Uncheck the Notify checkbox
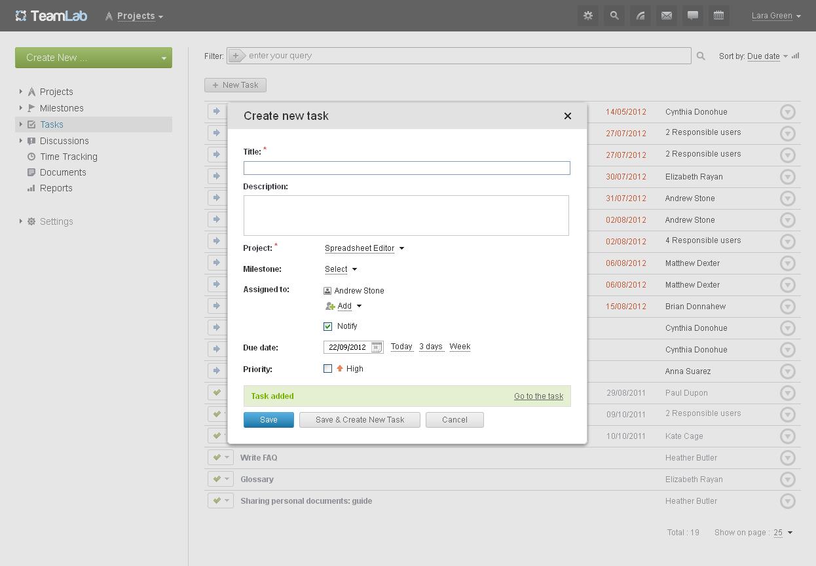This screenshot has width=816, height=566. (328, 326)
